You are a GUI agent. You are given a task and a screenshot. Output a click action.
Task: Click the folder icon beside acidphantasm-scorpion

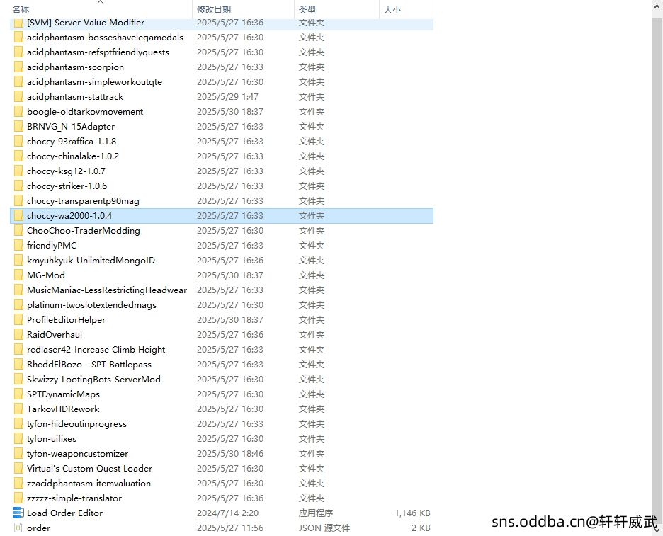18,67
